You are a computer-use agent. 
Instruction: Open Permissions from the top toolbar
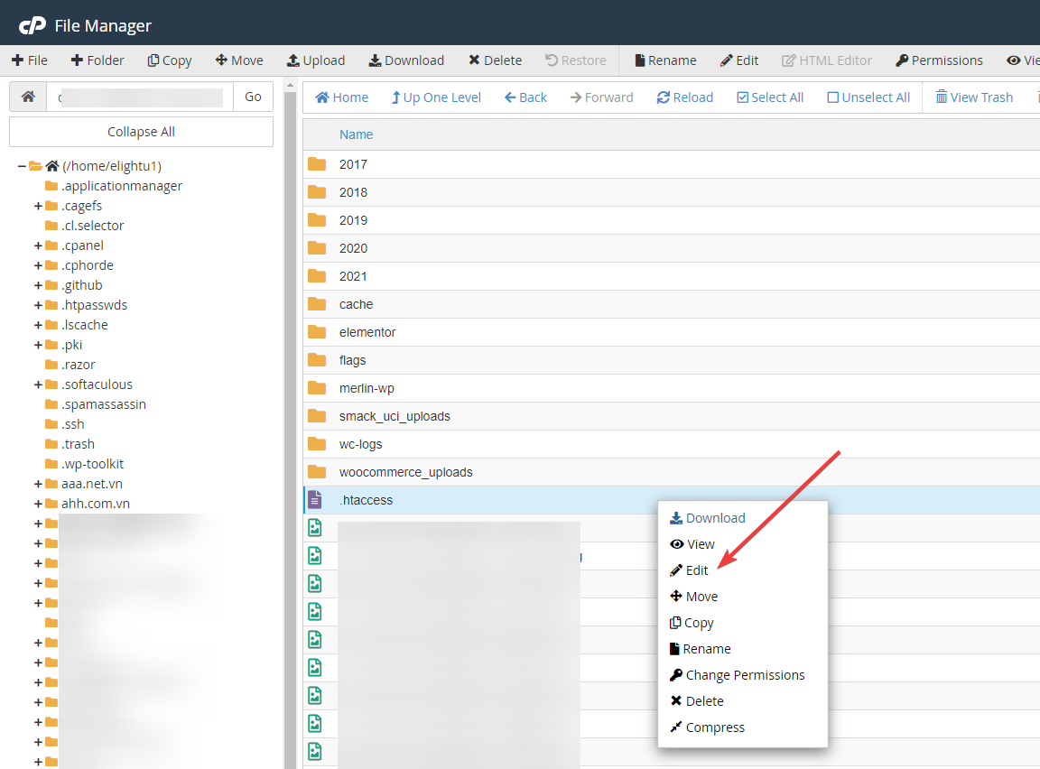pos(939,60)
